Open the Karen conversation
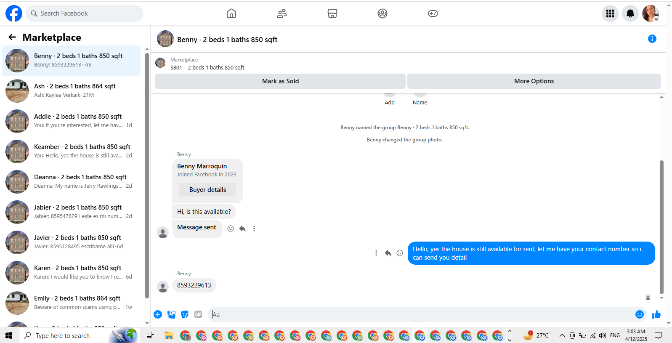This screenshot has height=343, width=672. point(72,273)
